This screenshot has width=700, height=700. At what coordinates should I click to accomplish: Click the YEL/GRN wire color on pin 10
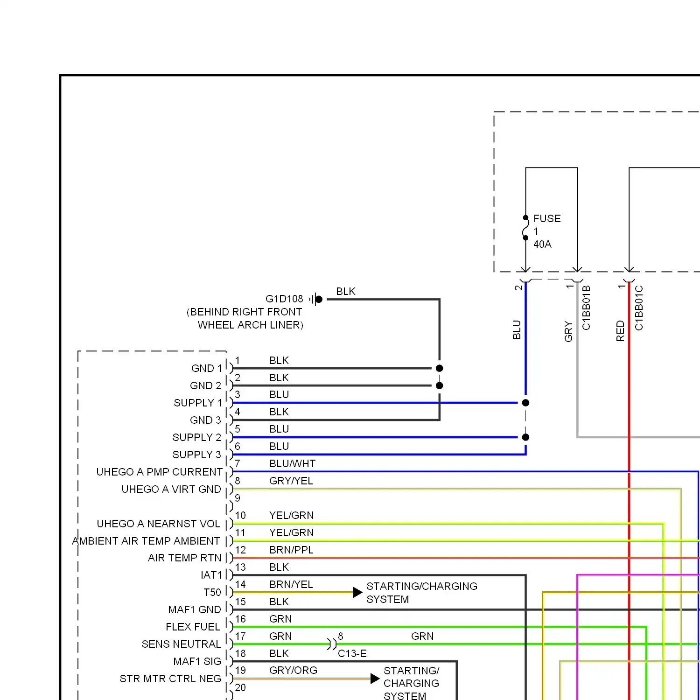point(292,515)
